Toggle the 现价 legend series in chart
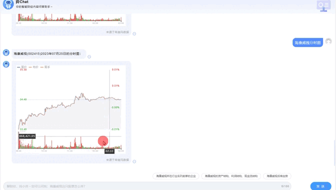 (22, 67)
